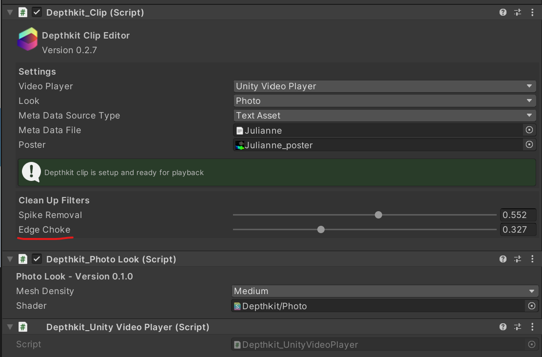The height and width of the screenshot is (357, 542).
Task: Open the Look dropdown set to Photo
Action: click(384, 101)
